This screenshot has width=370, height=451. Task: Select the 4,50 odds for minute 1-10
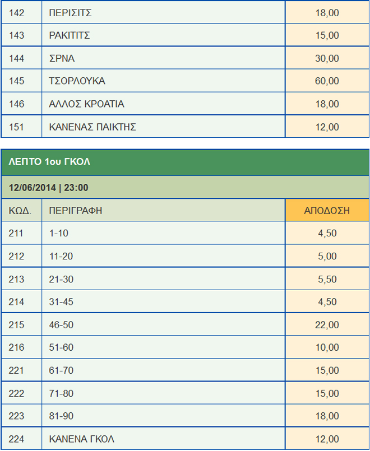[x=327, y=233]
